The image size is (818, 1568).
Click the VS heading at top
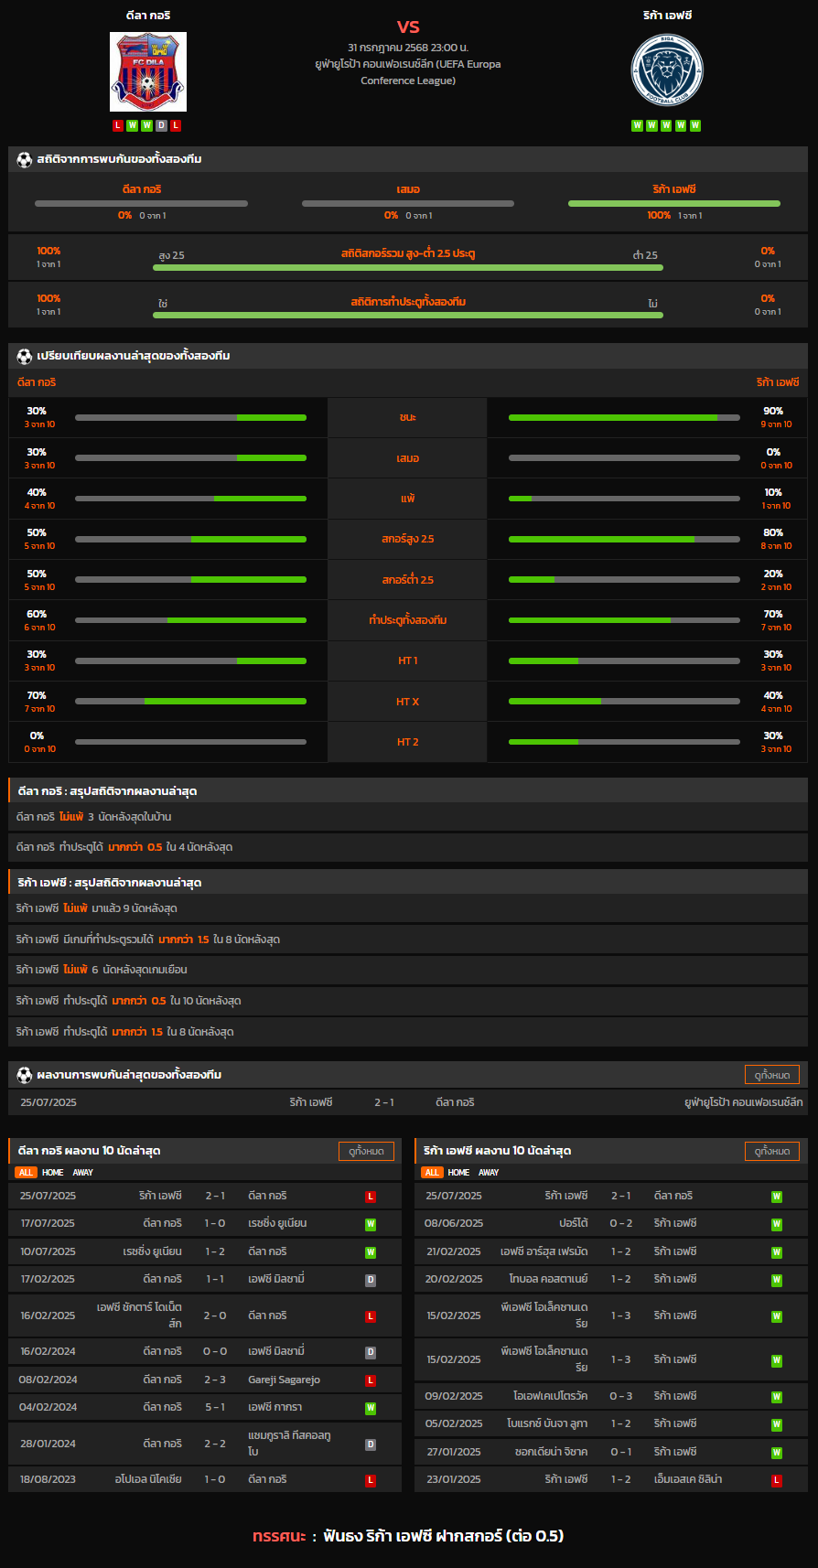pos(408,27)
